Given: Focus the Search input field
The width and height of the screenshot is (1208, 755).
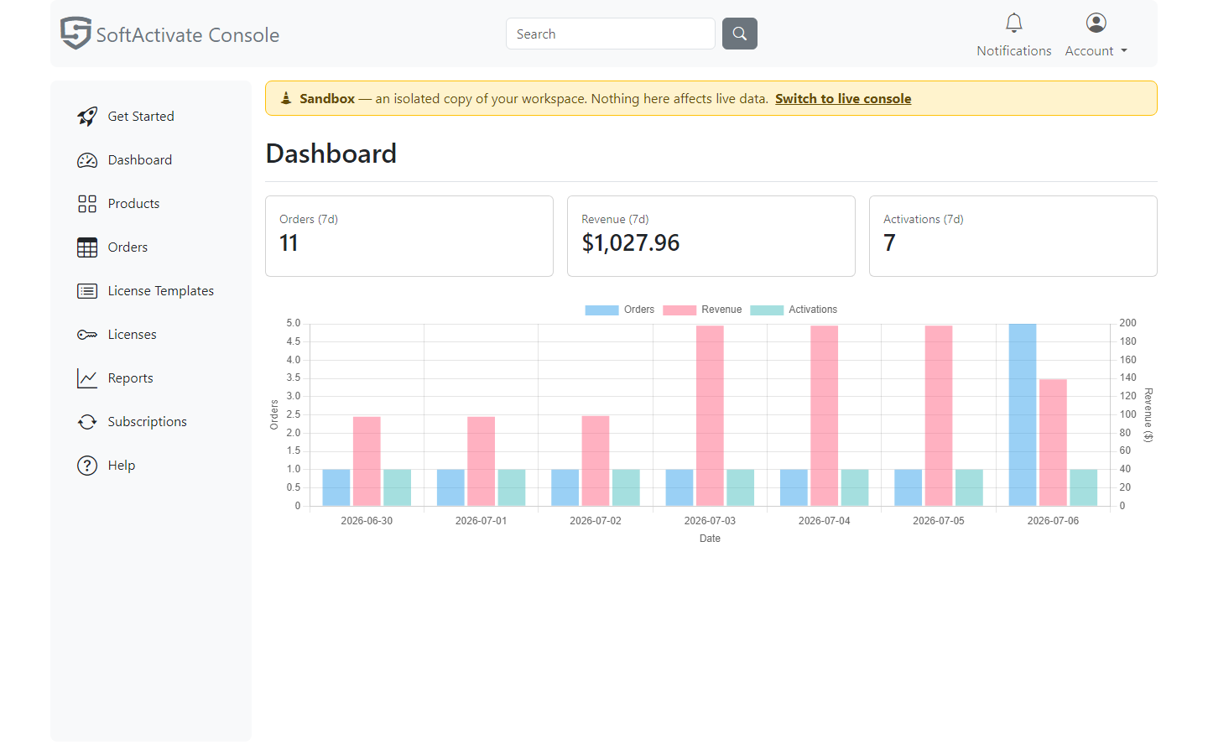Looking at the screenshot, I should click(611, 34).
